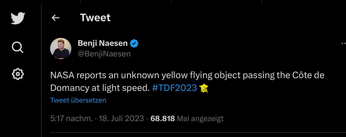346x137 pixels.
Task: Click the "Mal angezeigt" label
Action: coord(200,118)
